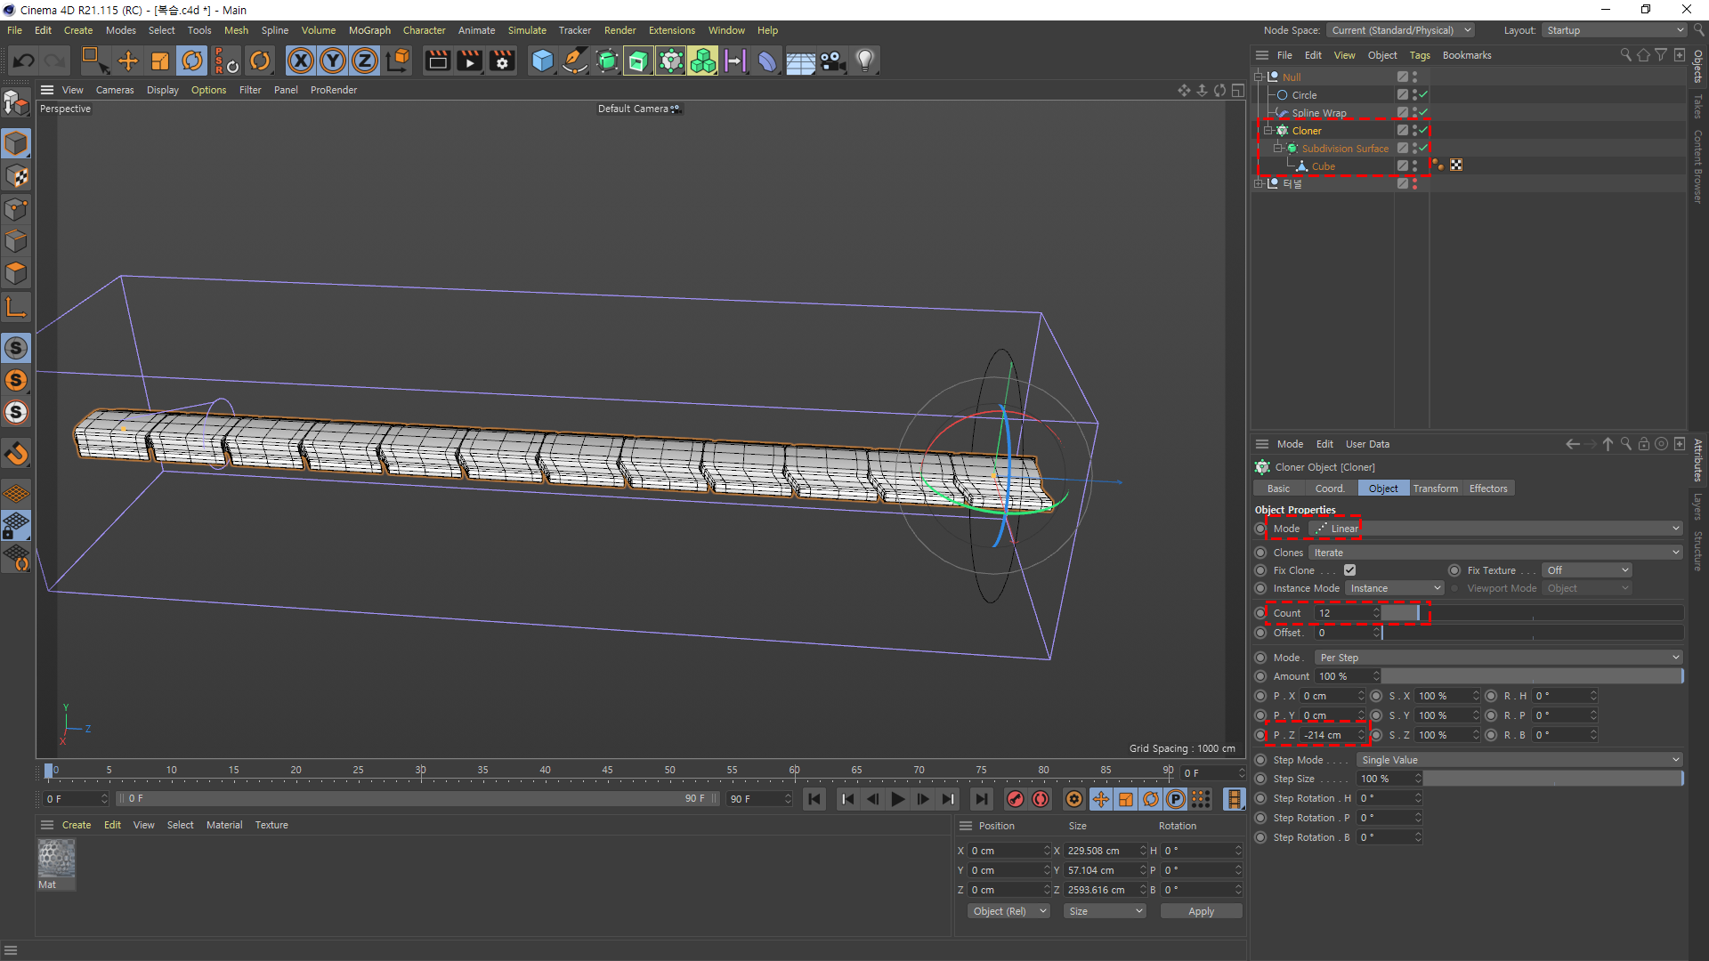Click the Play Forwards button
The height and width of the screenshot is (961, 1709).
pyautogui.click(x=898, y=799)
